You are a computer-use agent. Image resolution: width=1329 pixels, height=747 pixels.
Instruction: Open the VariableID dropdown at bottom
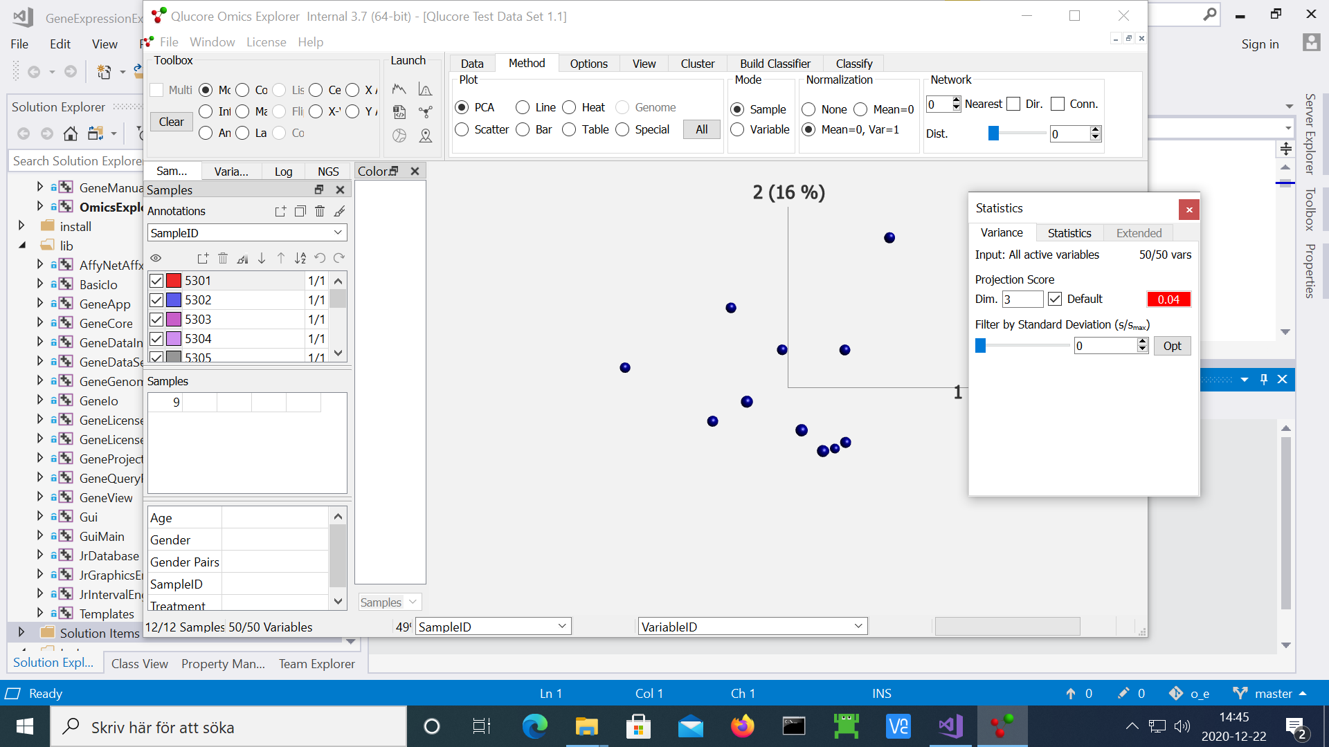coord(752,627)
